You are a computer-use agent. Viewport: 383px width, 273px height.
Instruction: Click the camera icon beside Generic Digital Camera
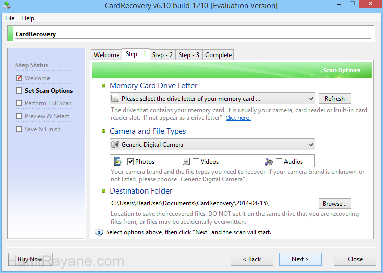point(115,144)
